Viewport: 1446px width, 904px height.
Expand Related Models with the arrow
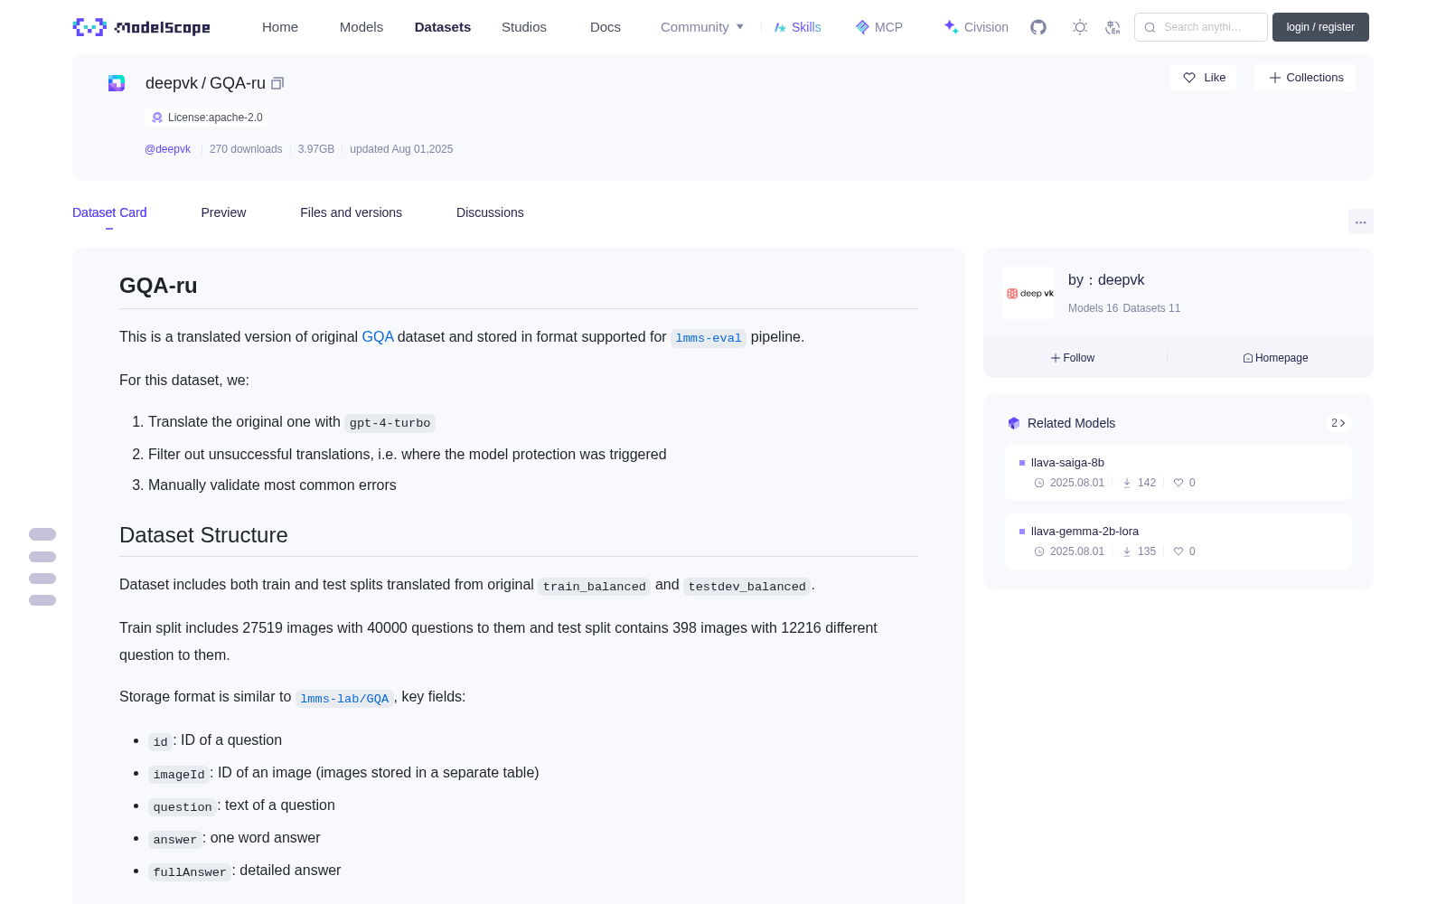[x=1338, y=423]
